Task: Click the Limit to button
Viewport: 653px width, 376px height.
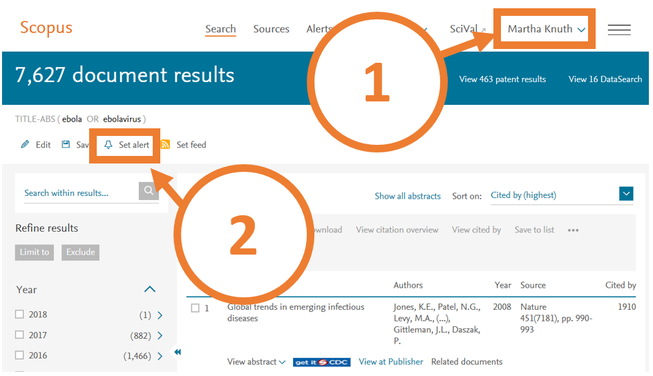Action: point(35,253)
